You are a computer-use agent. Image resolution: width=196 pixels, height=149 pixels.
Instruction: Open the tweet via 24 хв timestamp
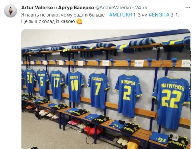(x=141, y=8)
